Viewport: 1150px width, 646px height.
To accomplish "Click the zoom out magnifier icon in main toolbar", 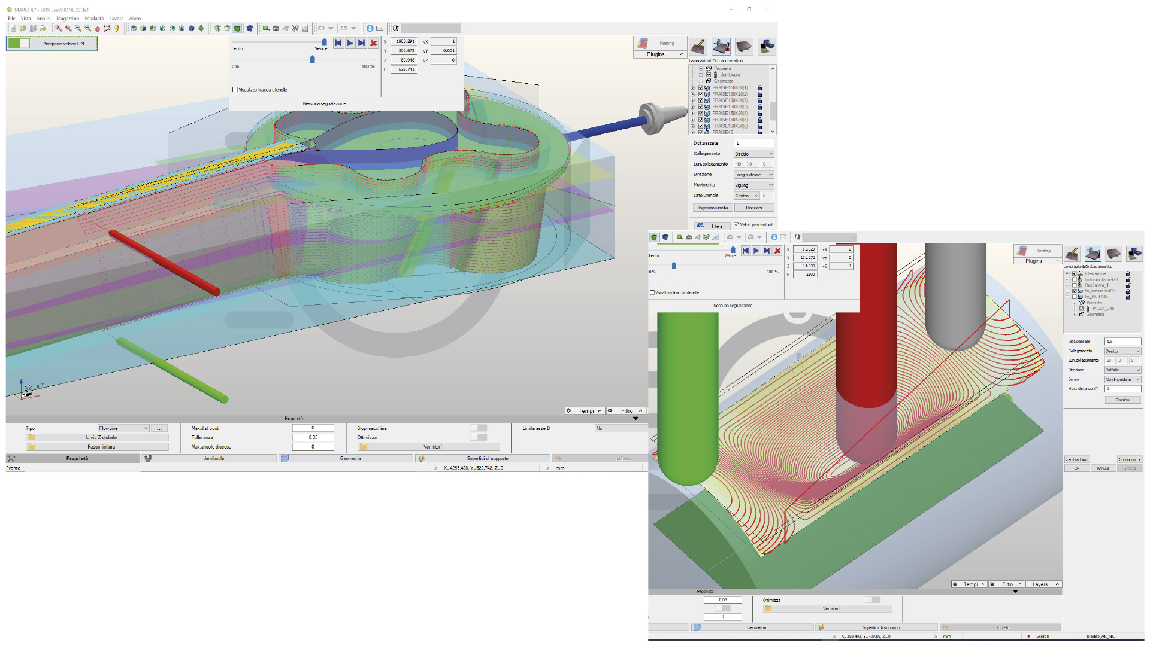I will [78, 28].
